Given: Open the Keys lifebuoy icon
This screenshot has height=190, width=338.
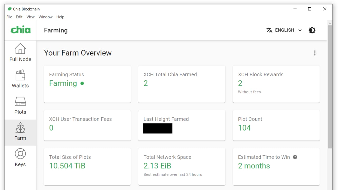Looking at the screenshot, I should pos(20,154).
